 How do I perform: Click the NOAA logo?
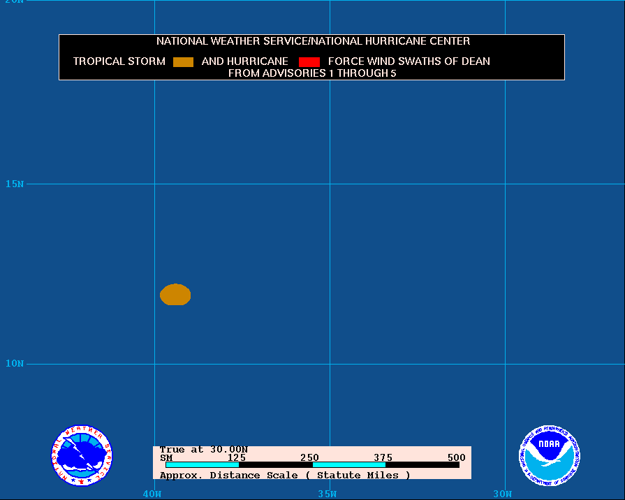[550, 455]
